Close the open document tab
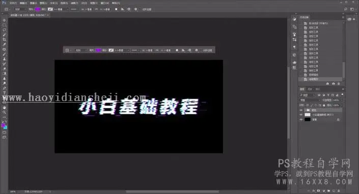Viewport: 359px width, 194px height. [48, 15]
